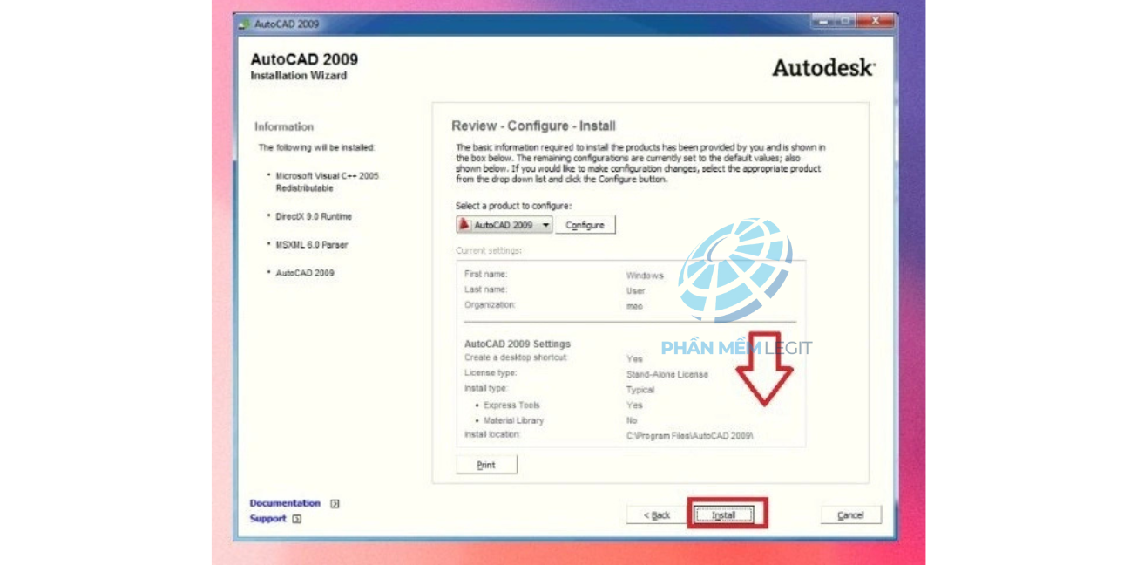This screenshot has height=572, width=1137.
Task: Click the 'Review - Configure - Install' heading
Action: coord(533,126)
